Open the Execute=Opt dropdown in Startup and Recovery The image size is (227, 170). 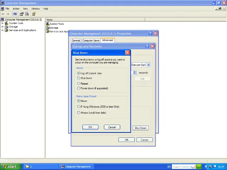point(148,65)
